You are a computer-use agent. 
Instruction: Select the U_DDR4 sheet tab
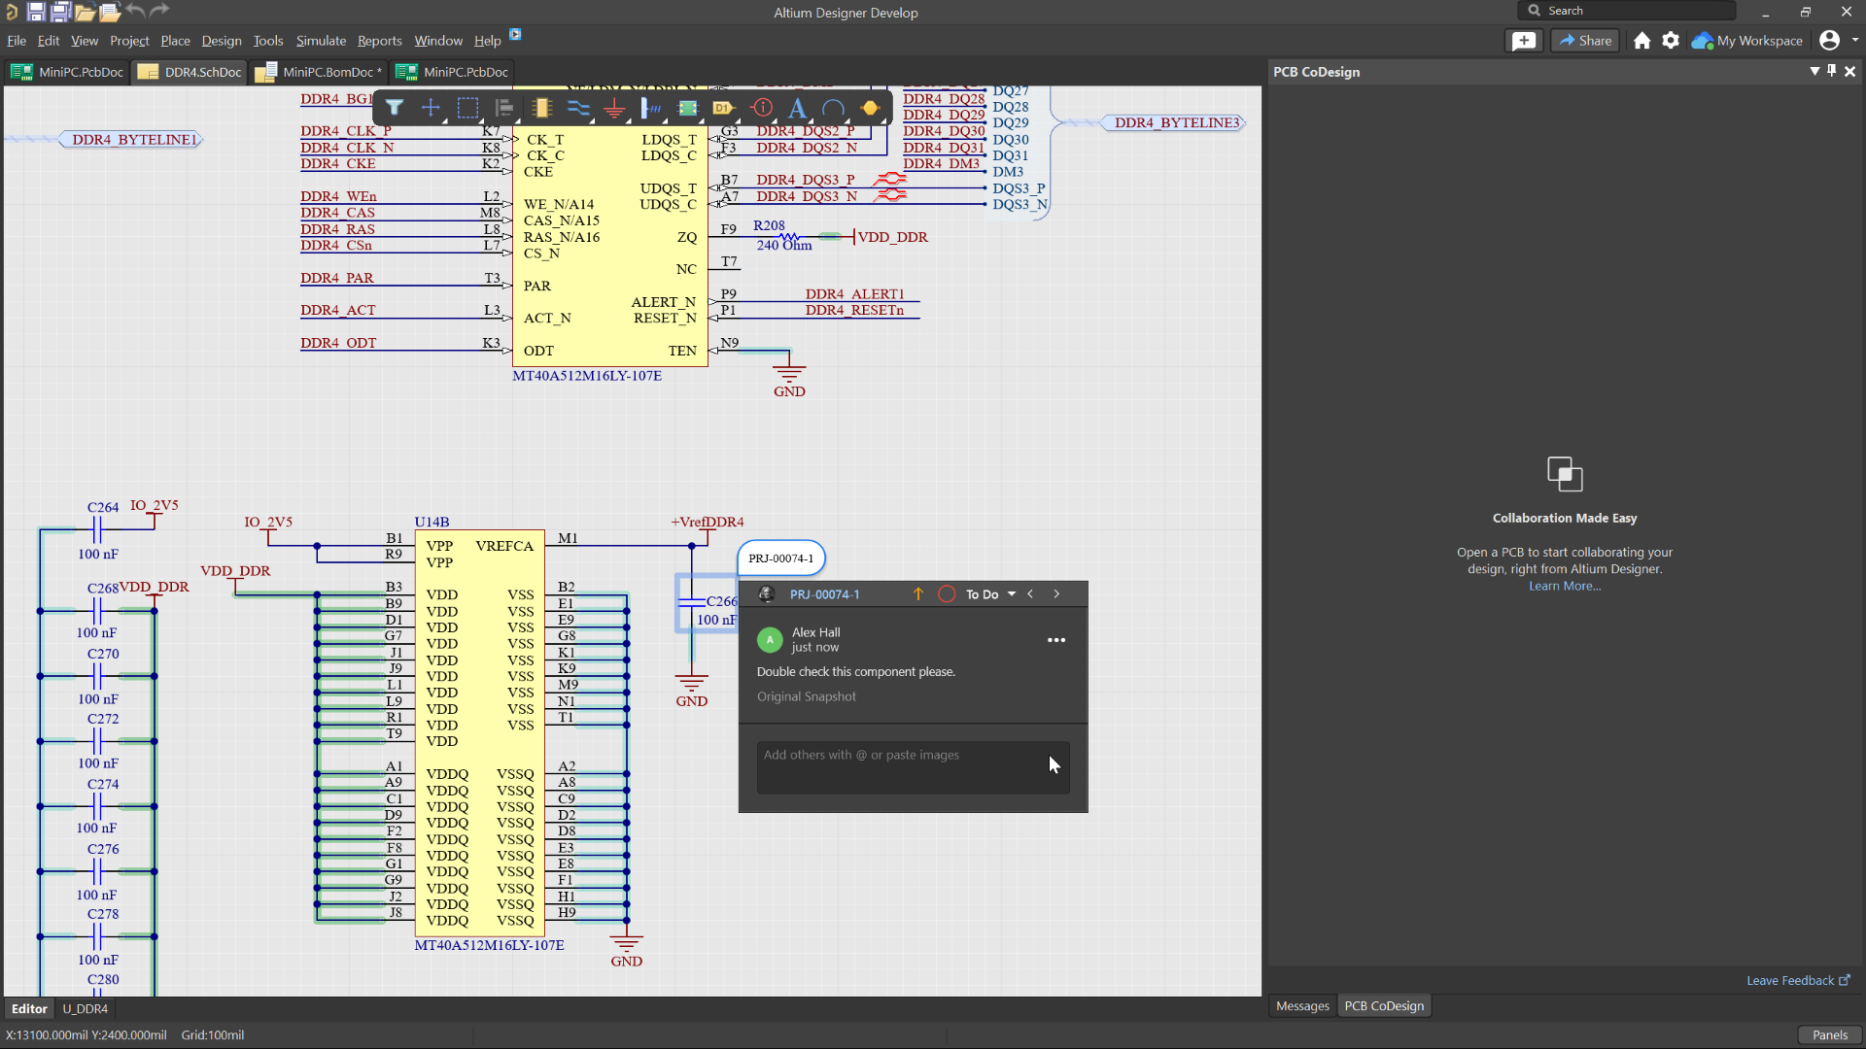pyautogui.click(x=86, y=1009)
